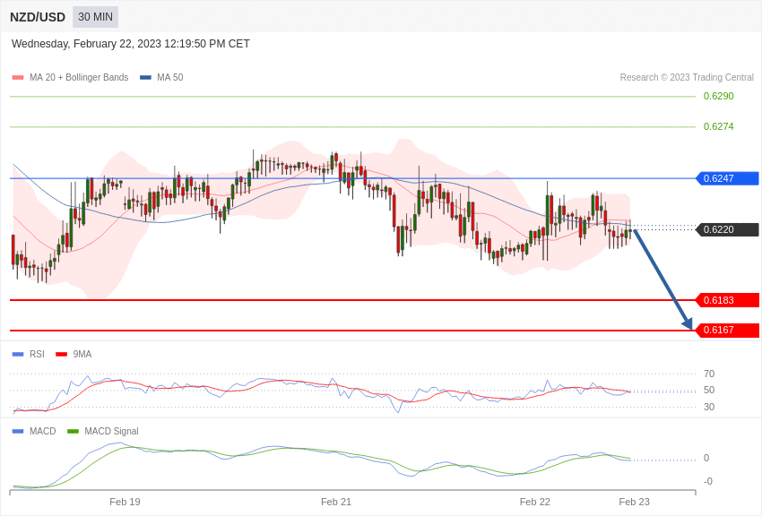The height and width of the screenshot is (516, 762).
Task: Click the RSI 50 axis value
Action: point(709,390)
